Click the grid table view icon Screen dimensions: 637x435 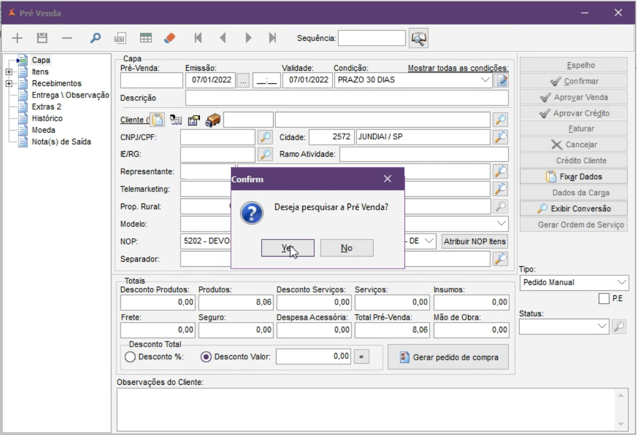tap(146, 38)
